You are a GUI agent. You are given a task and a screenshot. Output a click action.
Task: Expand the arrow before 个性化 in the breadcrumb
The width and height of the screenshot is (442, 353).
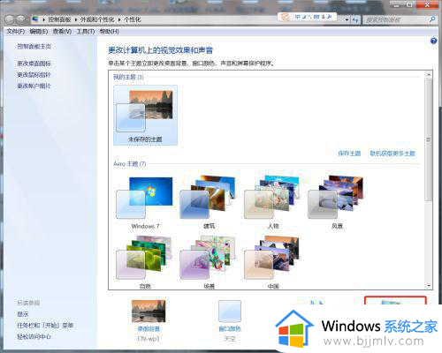tap(119, 19)
